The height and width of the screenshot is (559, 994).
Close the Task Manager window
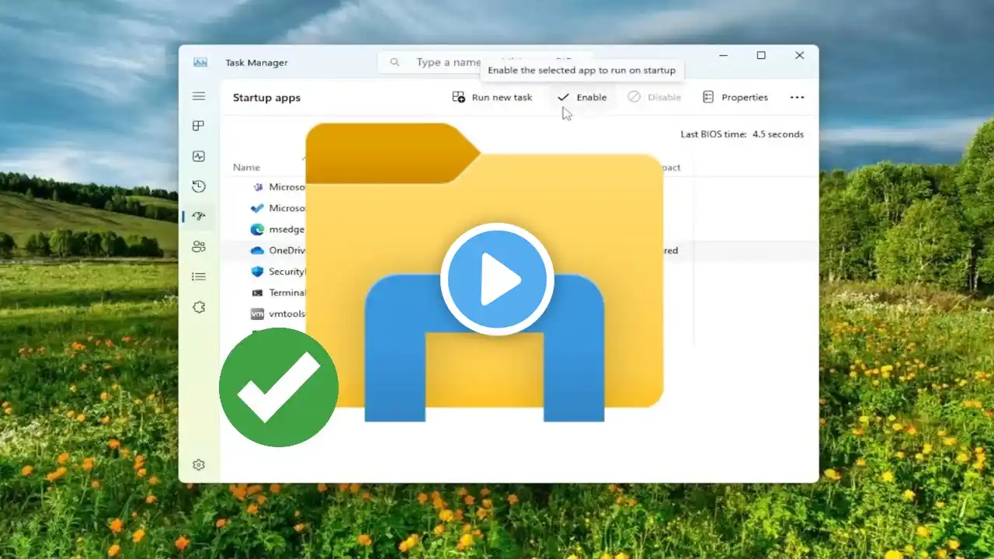pos(799,55)
